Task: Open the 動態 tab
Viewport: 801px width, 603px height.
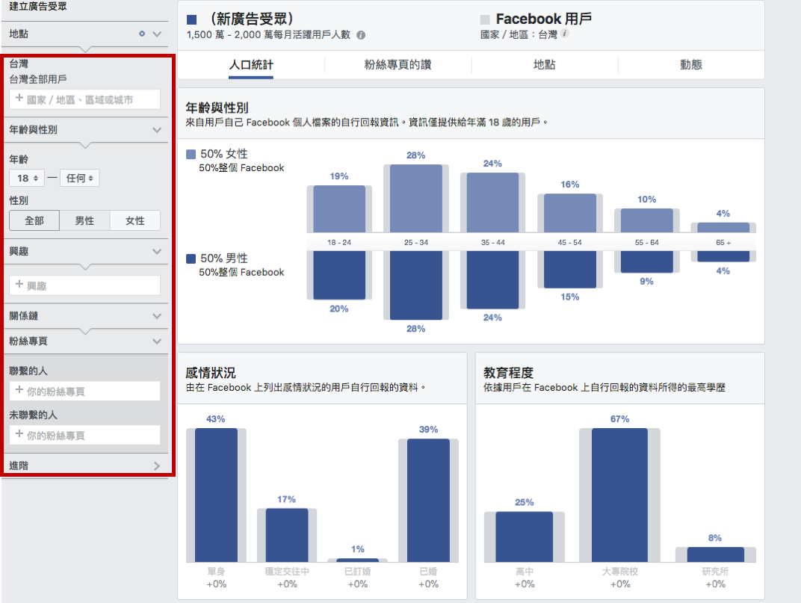Action: point(692,65)
